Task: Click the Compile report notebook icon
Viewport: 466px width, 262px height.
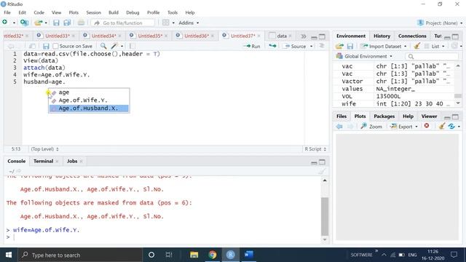Action: pyautogui.click(x=133, y=46)
